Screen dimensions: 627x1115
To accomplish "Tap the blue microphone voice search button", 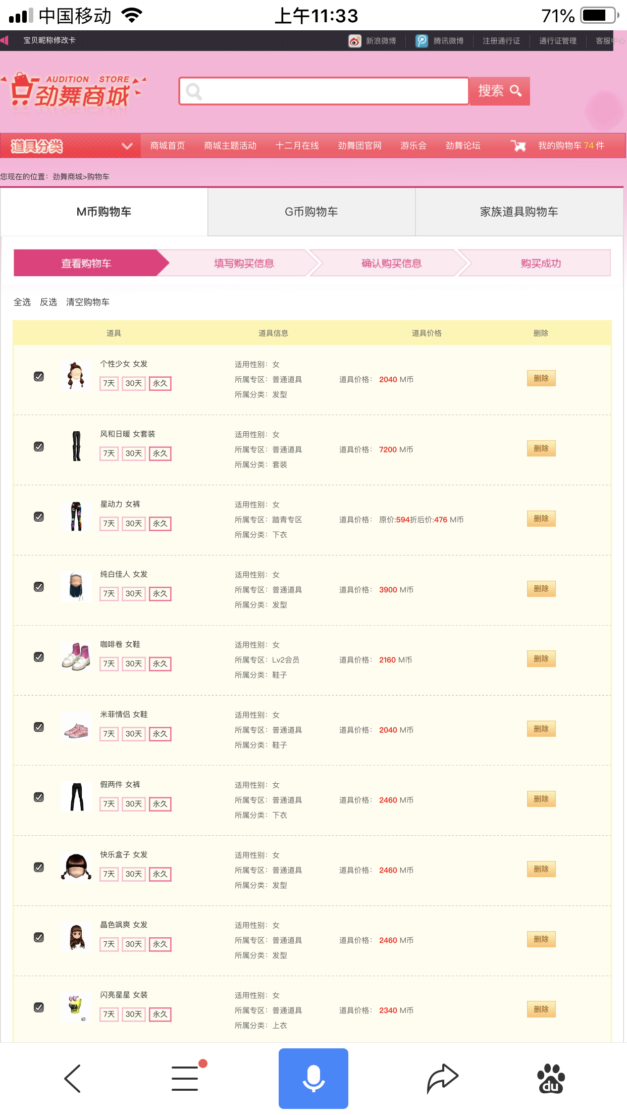I will click(x=313, y=1078).
